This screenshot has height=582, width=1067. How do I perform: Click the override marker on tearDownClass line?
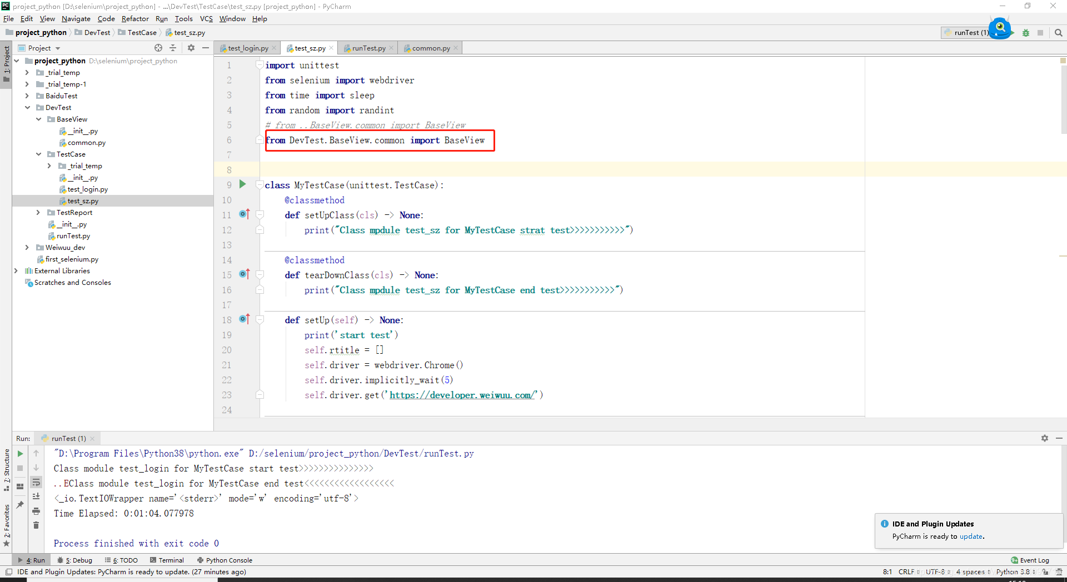(x=245, y=274)
